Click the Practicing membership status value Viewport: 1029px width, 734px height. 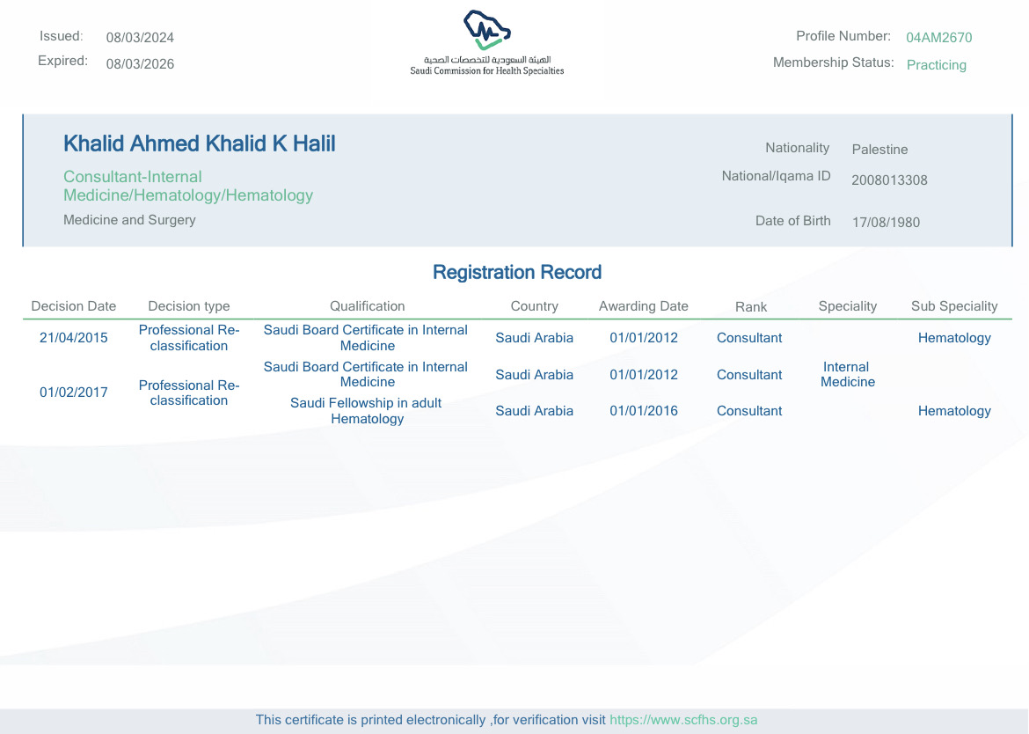pyautogui.click(x=936, y=65)
